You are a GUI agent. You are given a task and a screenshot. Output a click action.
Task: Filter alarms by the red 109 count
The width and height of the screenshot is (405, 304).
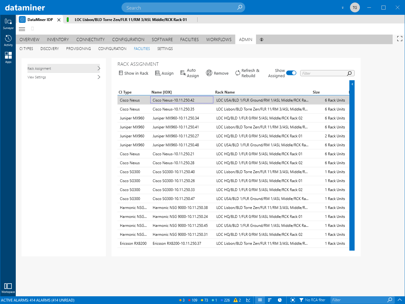pyautogui.click(x=193, y=300)
